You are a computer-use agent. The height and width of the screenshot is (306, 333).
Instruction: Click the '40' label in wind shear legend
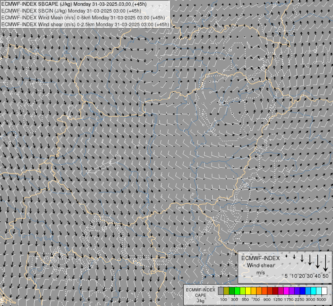point(317,276)
